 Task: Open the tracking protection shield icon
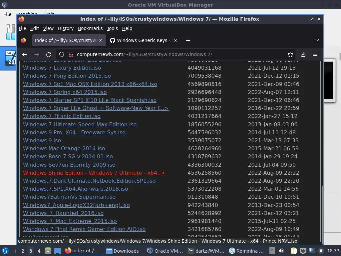coord(62,54)
